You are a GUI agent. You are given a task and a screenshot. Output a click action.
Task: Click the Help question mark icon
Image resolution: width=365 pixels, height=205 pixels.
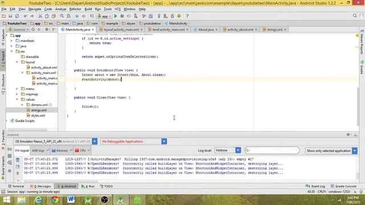click(187, 16)
